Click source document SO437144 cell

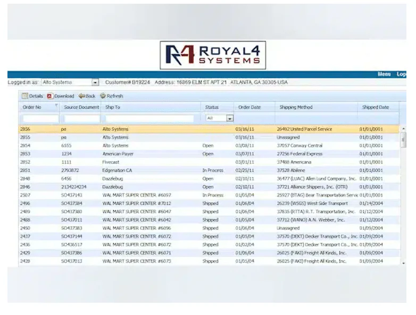[72, 236]
